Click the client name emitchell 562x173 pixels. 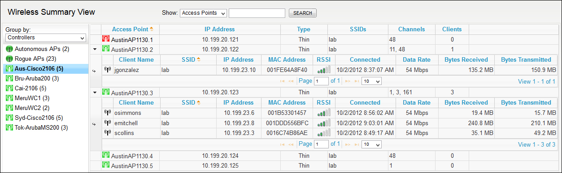tap(126, 123)
